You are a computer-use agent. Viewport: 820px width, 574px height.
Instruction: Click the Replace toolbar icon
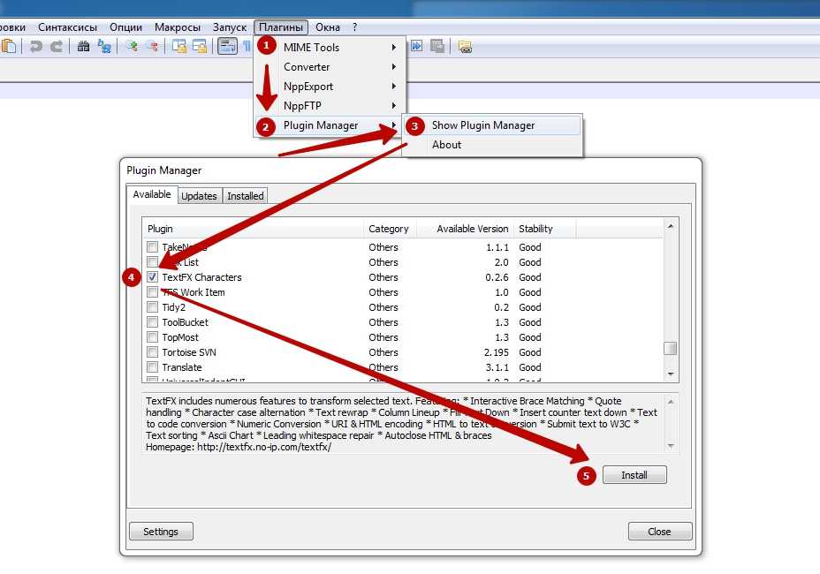tap(104, 47)
